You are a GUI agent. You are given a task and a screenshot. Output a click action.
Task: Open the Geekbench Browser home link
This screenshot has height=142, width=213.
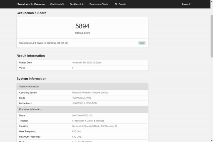click(x=31, y=4)
